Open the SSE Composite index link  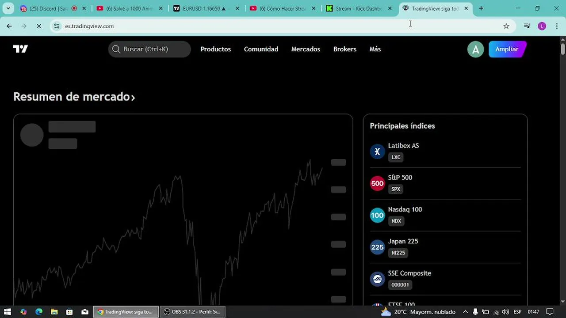click(409, 273)
